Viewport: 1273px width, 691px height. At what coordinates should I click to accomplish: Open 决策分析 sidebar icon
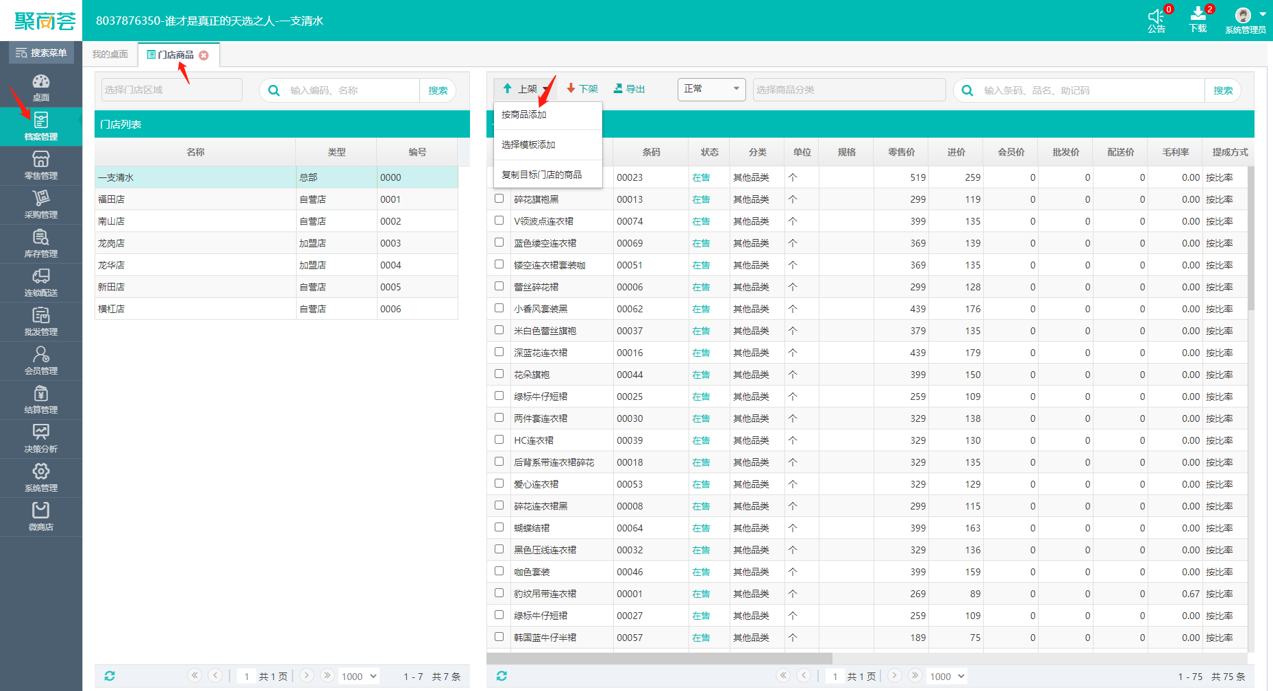click(x=41, y=439)
